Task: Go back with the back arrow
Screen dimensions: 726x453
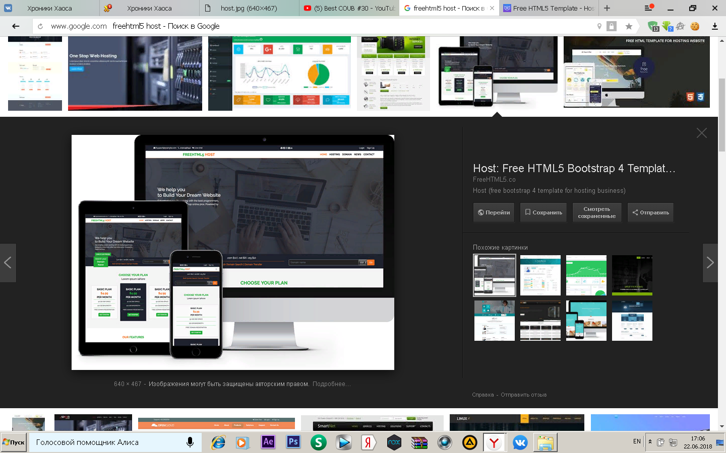Action: pos(16,26)
